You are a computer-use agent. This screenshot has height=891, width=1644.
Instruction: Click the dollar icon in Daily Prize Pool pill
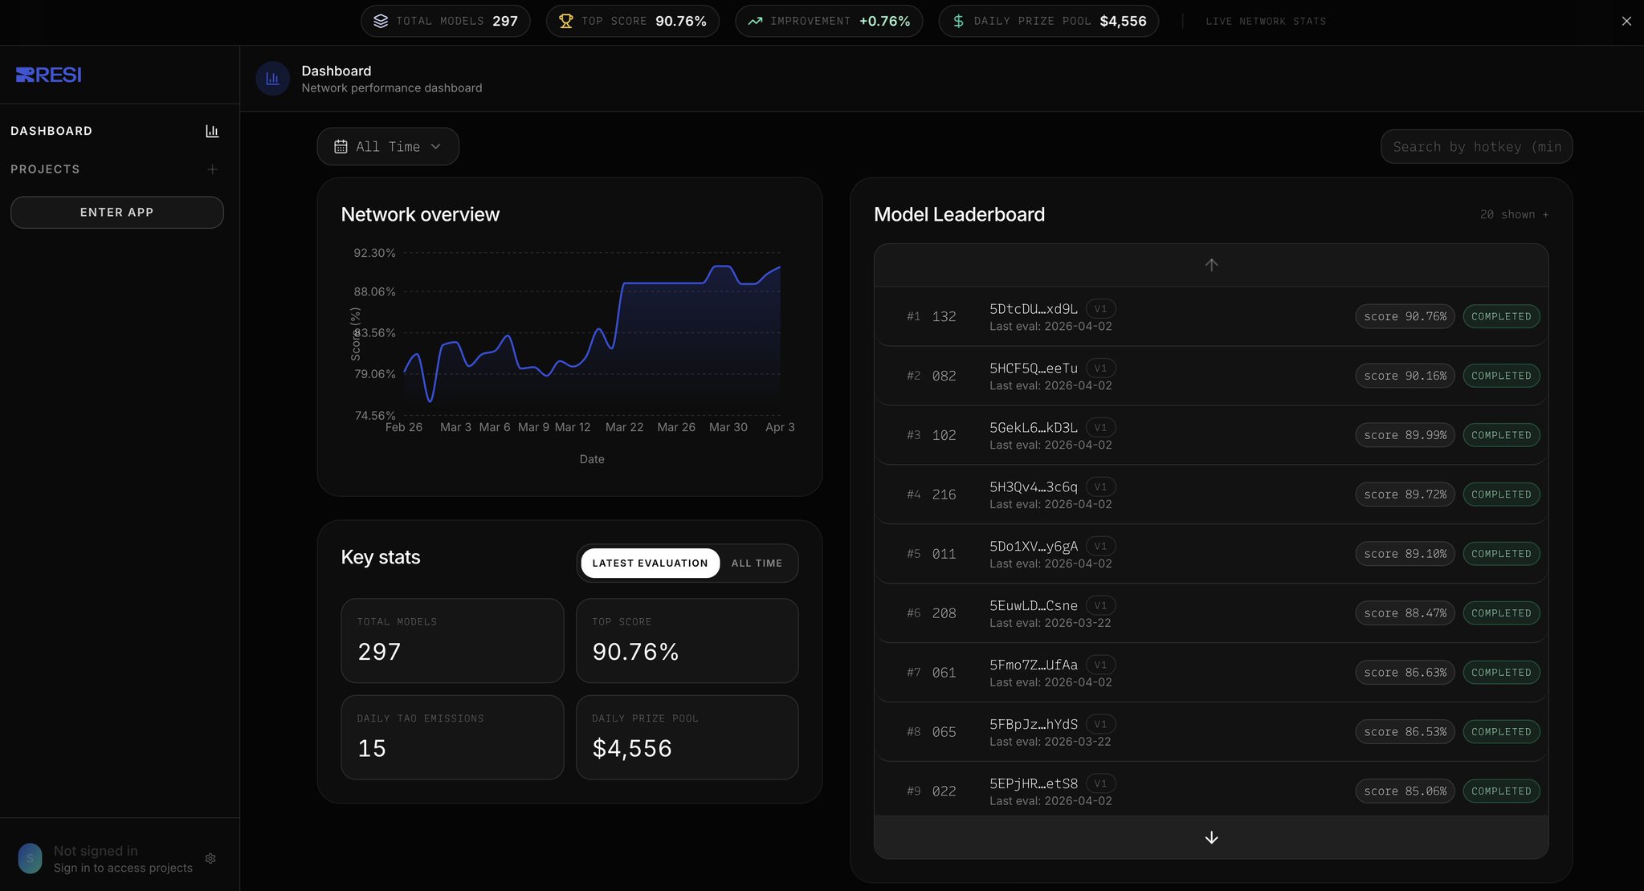click(x=958, y=21)
